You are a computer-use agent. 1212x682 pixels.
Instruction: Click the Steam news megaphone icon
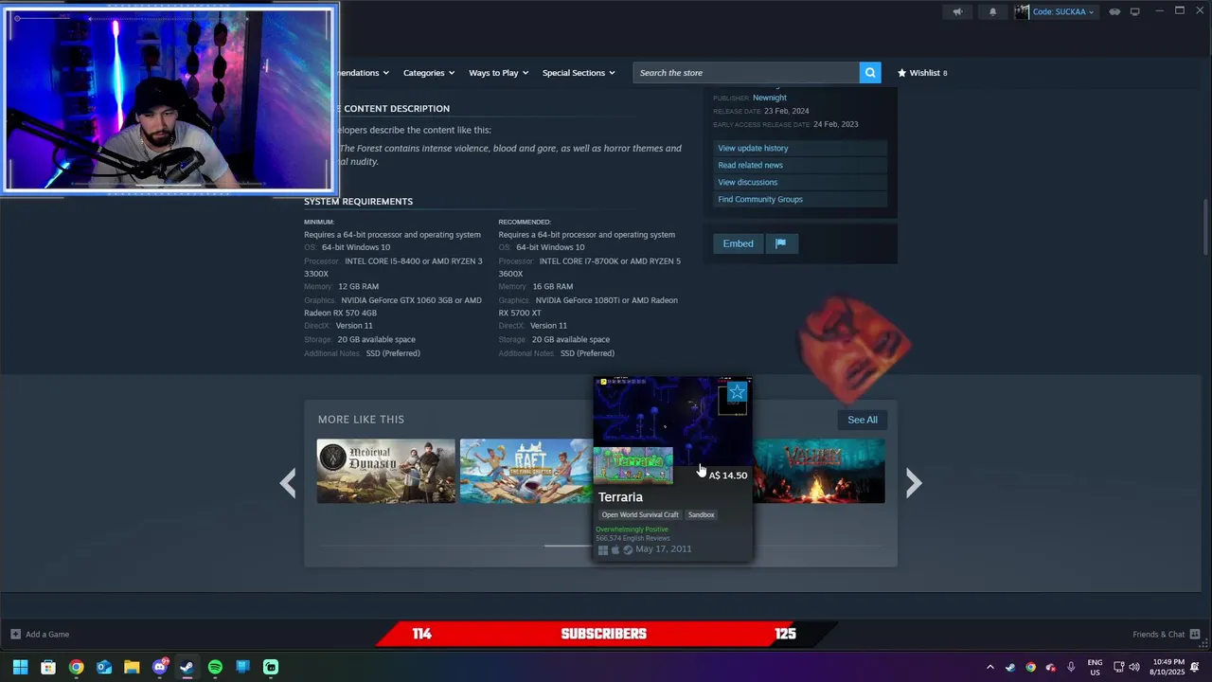957,11
